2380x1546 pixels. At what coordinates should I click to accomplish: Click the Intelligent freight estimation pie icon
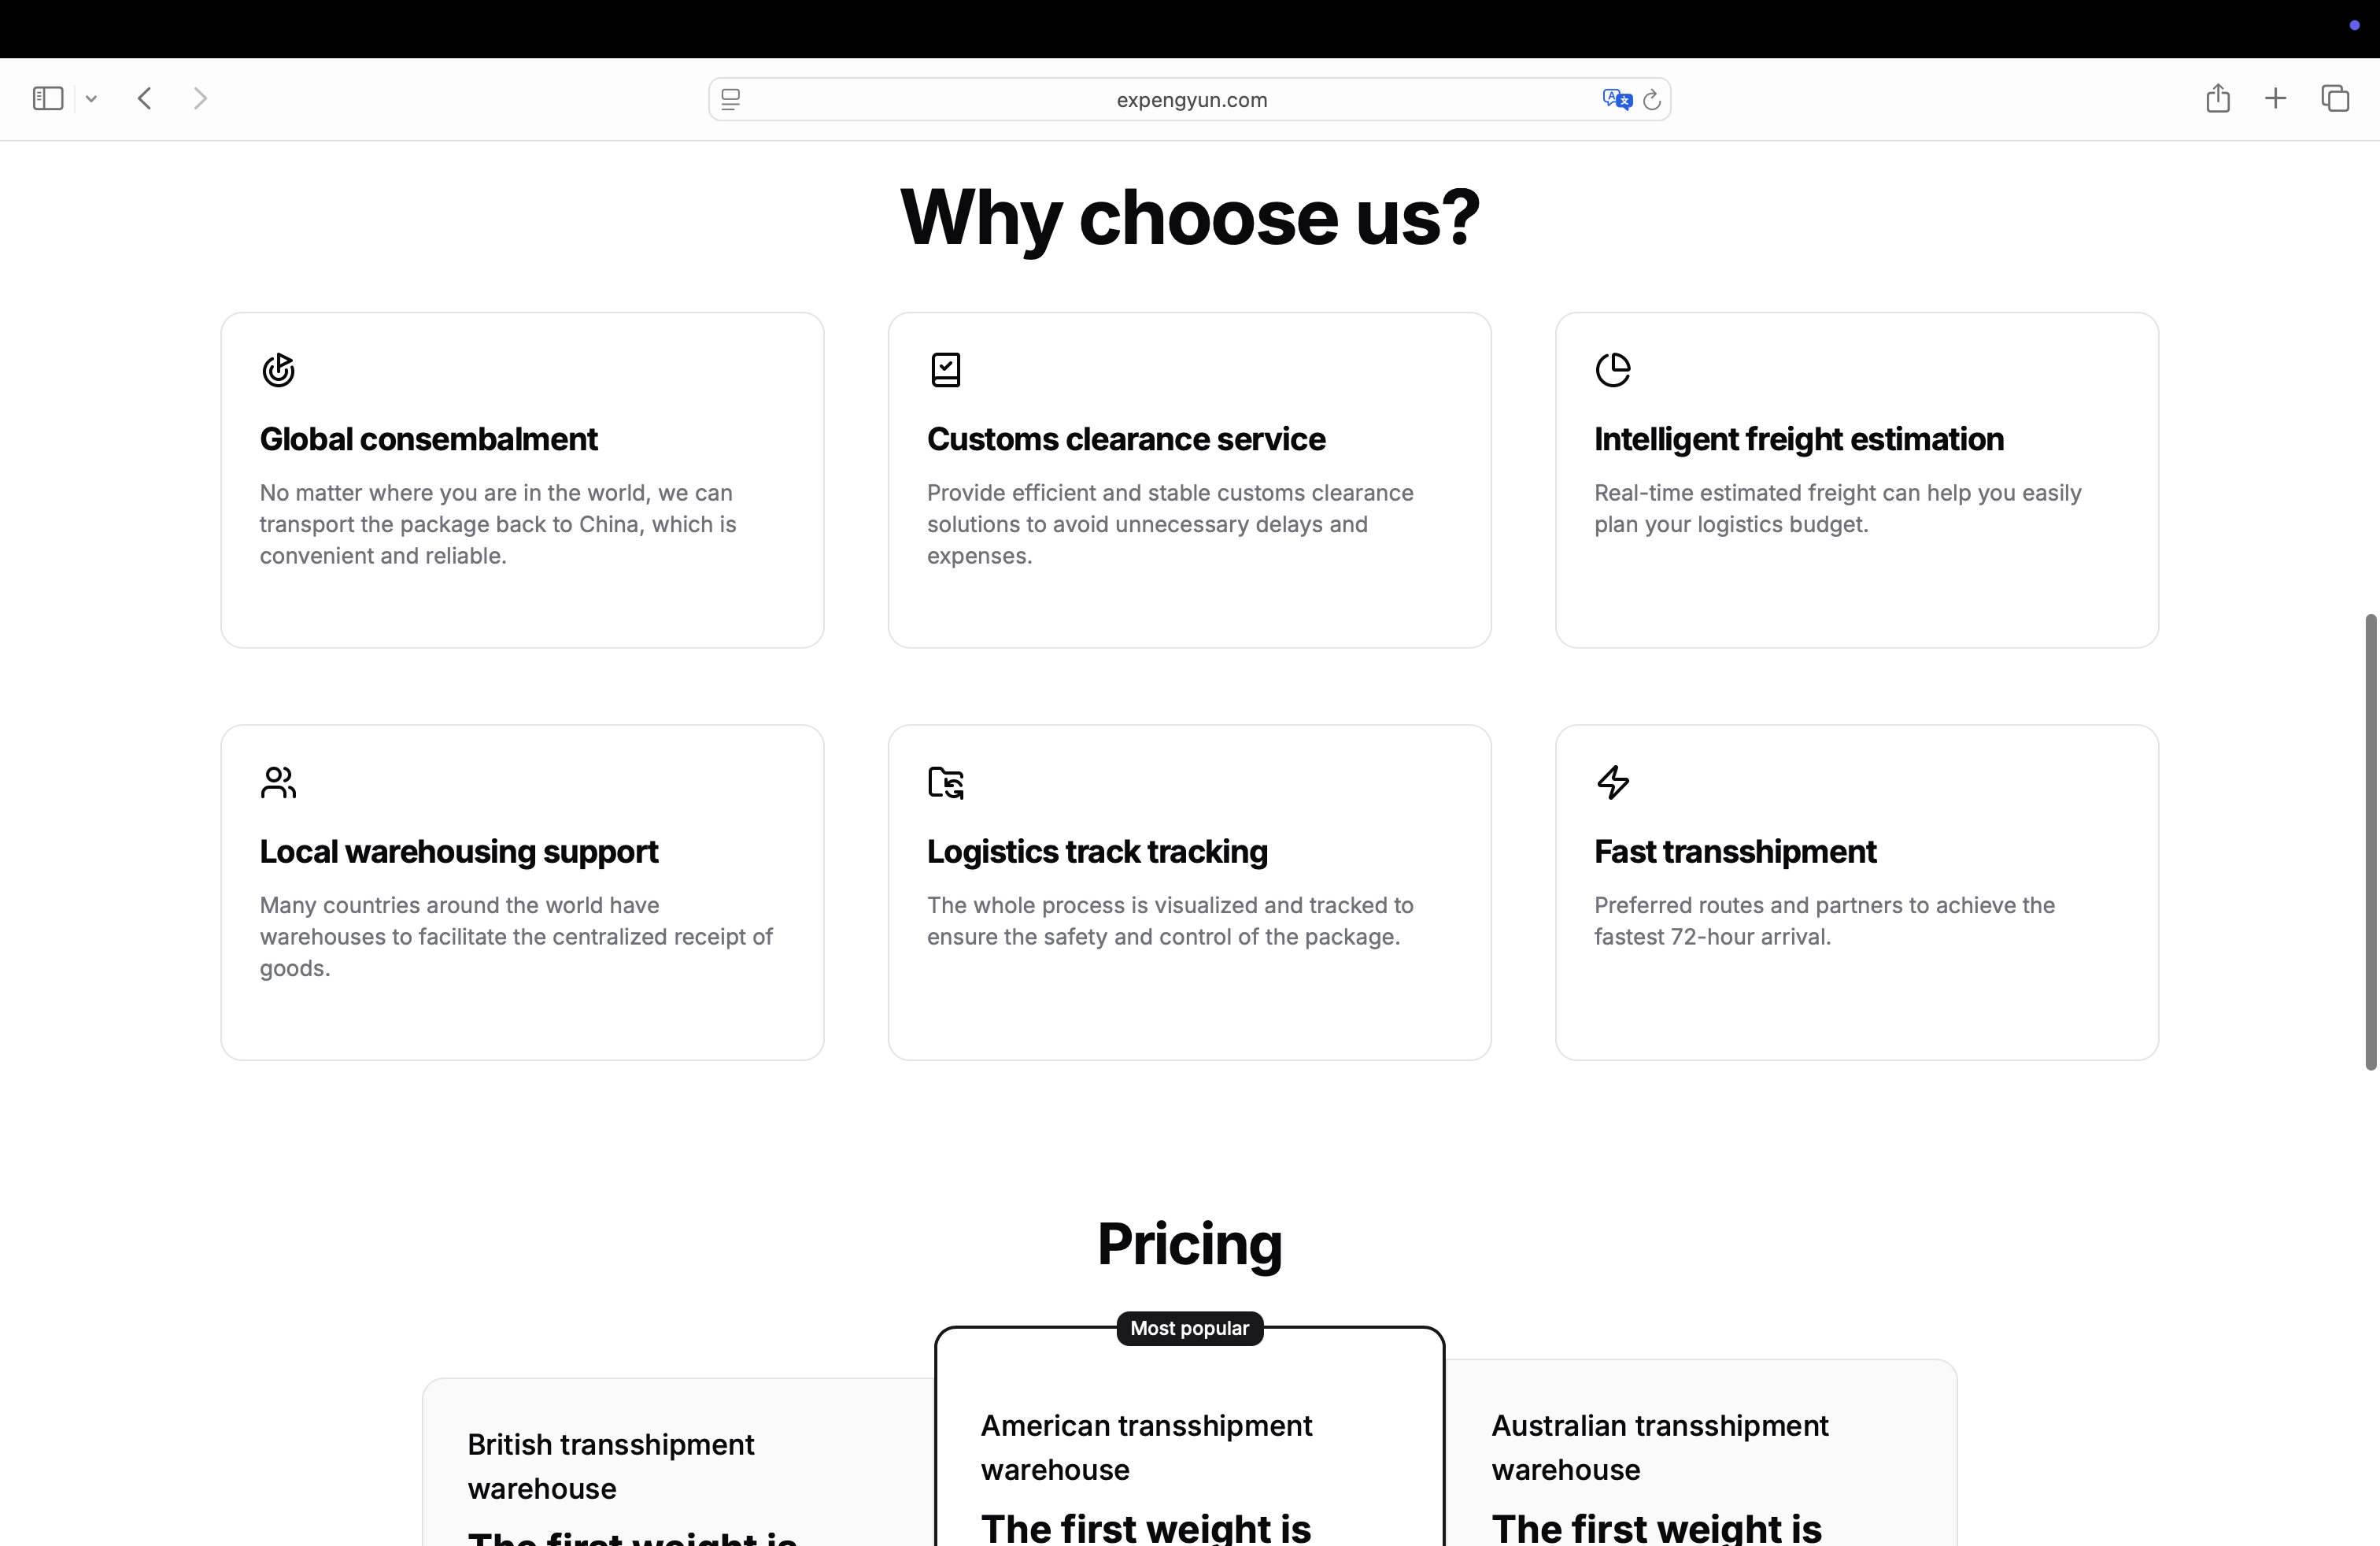click(1613, 370)
